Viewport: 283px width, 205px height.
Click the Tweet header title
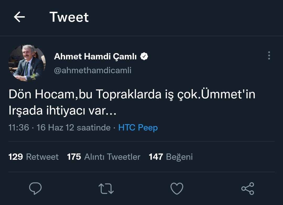click(69, 17)
